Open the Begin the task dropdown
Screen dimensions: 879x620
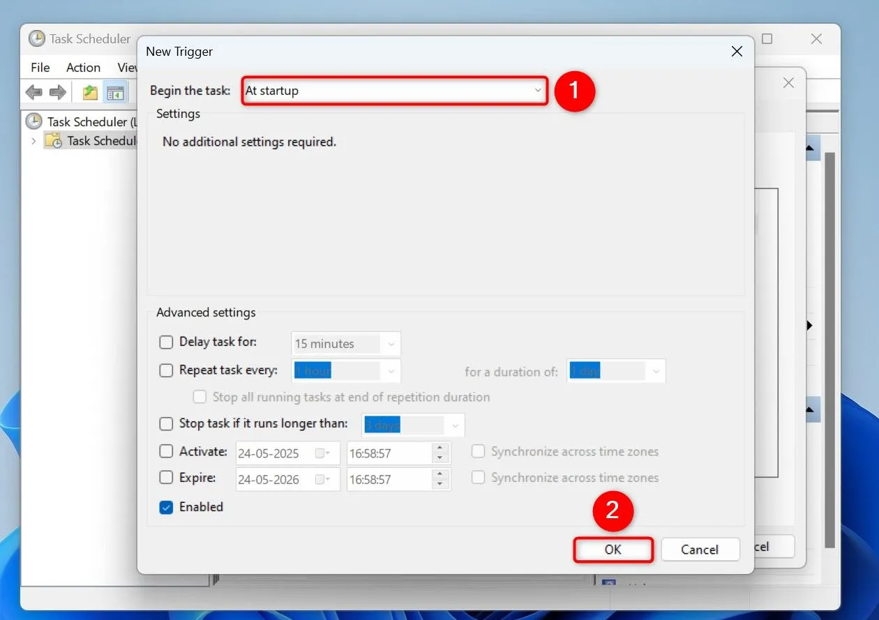(x=537, y=91)
